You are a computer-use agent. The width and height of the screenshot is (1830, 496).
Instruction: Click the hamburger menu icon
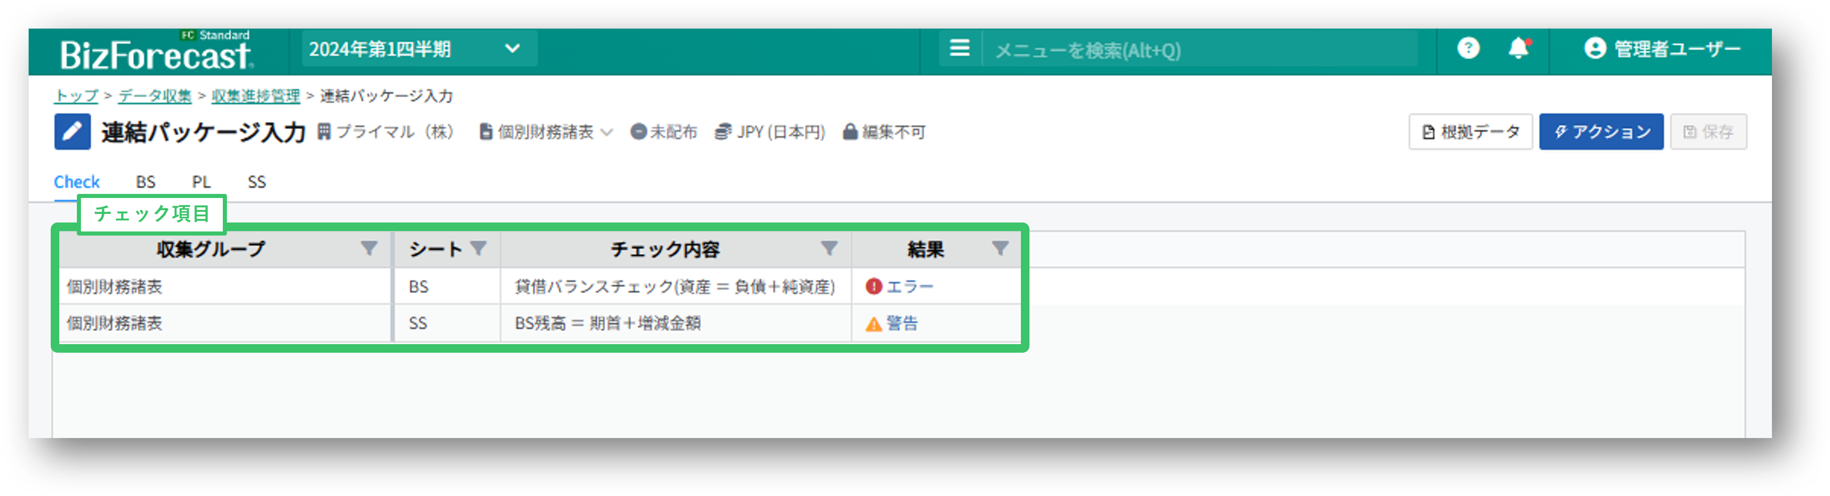(959, 48)
